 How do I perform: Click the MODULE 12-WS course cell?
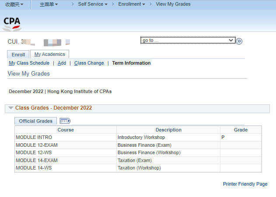coord(66,152)
